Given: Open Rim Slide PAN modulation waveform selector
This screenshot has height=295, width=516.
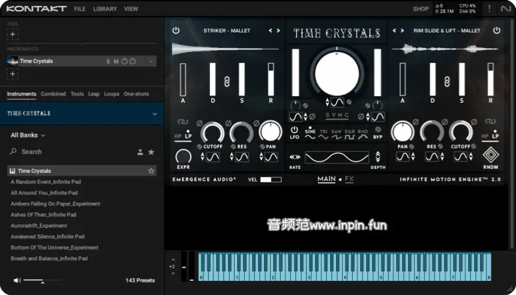Looking at the screenshot, I should click(402, 157).
